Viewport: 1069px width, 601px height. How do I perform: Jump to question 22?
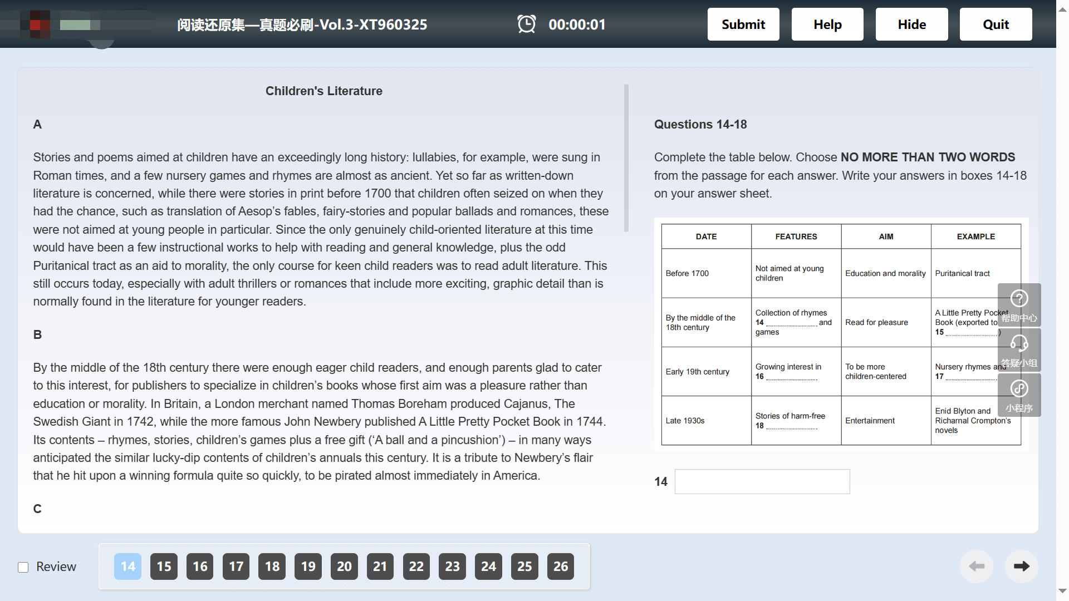pos(416,566)
